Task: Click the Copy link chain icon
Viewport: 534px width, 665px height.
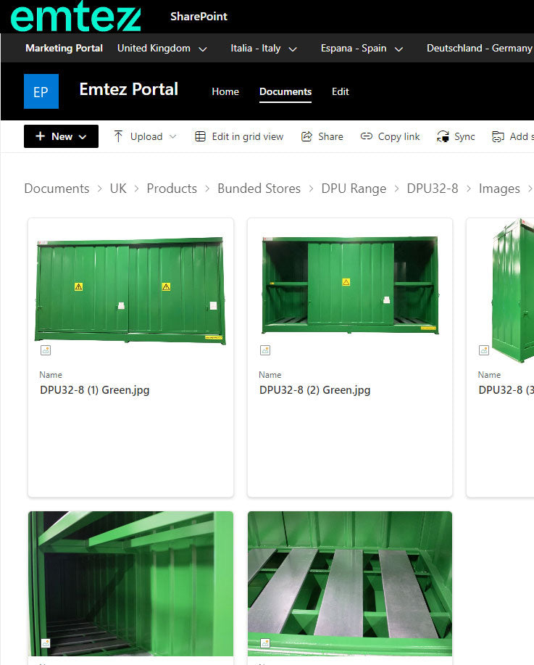Action: [x=366, y=136]
